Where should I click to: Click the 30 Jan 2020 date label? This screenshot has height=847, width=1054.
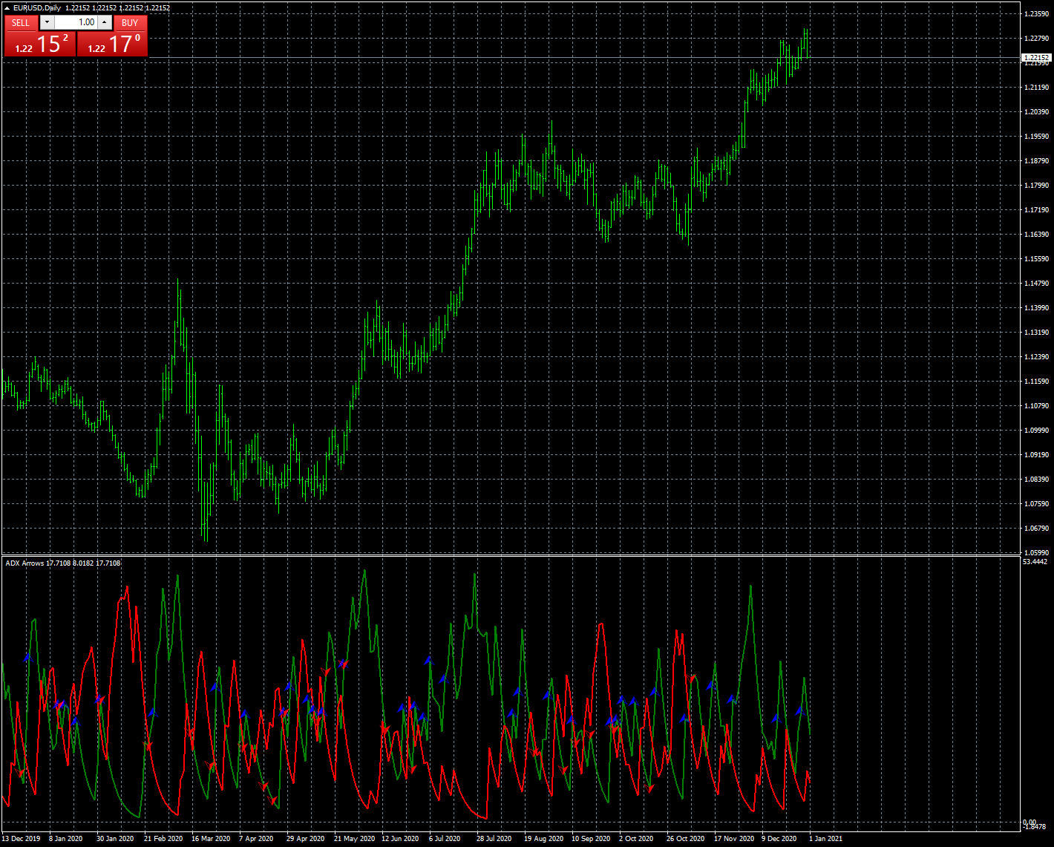(115, 839)
